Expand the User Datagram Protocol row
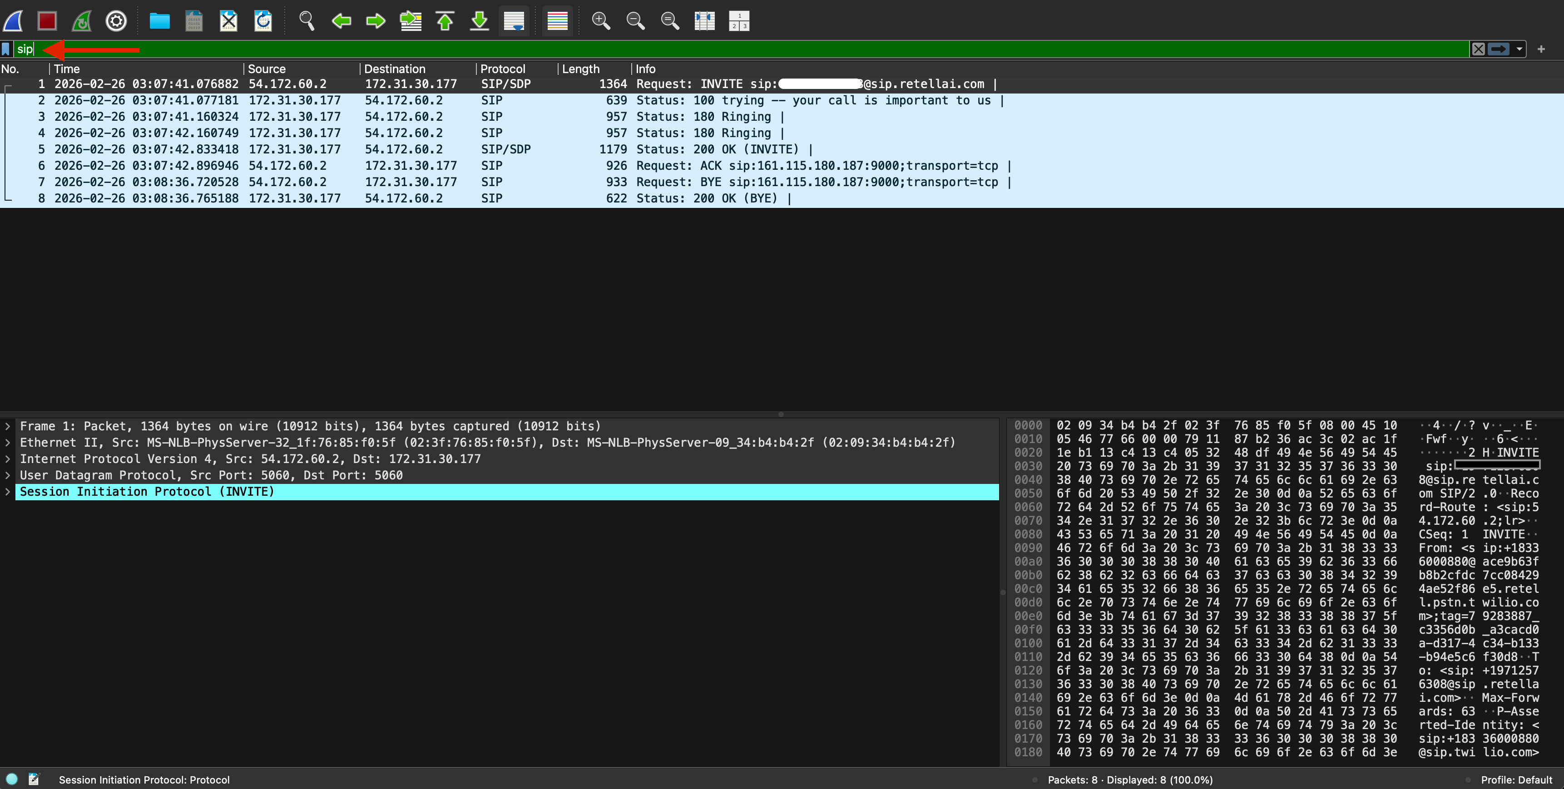Screen dimensions: 1564x789 (x=7, y=475)
